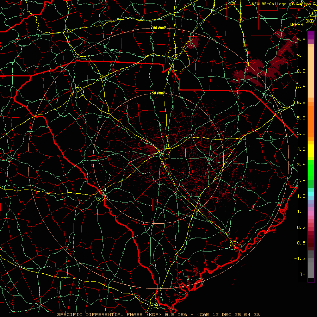Screen dimensions: 317x317
Task: Click the 50 NMI range ring label
Action: (158, 93)
